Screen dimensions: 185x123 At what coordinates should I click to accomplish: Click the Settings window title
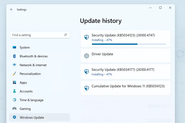[x=22, y=10]
